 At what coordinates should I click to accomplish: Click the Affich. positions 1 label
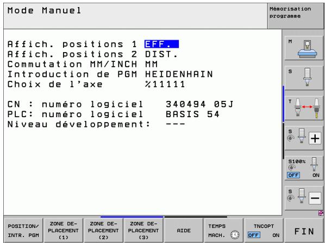(x=72, y=44)
